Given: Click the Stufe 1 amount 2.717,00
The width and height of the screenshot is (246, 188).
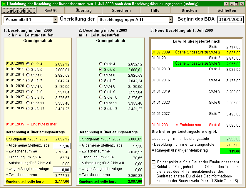Looking at the screenshot, I should (x=233, y=47).
